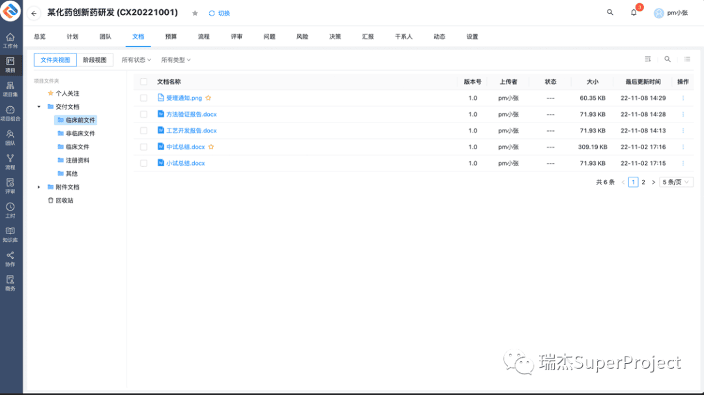Open the action menu for 小试总结.docx row
Image resolution: width=704 pixels, height=395 pixels.
[x=683, y=164]
